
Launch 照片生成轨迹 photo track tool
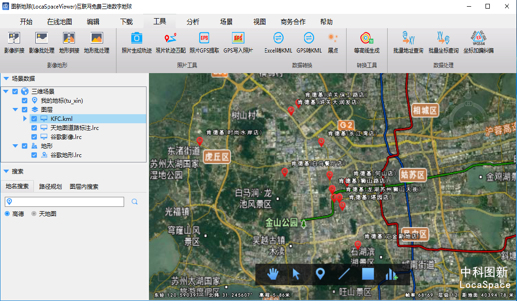137,43
